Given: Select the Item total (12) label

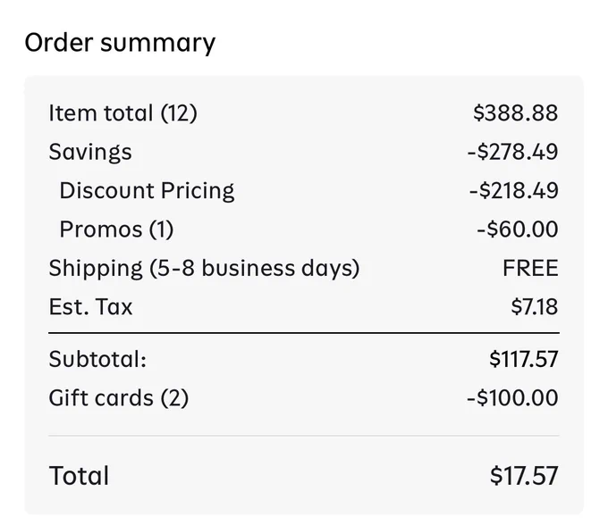Looking at the screenshot, I should (x=122, y=113).
